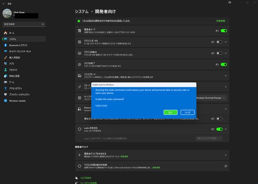The image size is (258, 184).
Task: Disable the sudo の有効化 toggle
Action: (220, 129)
